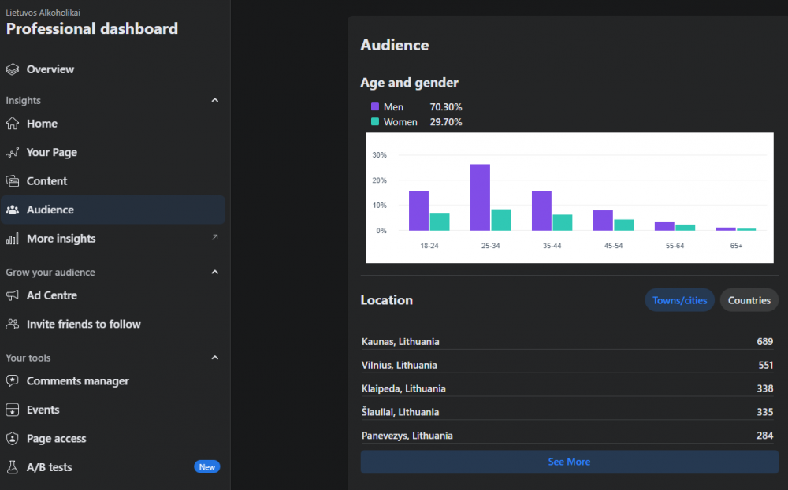Click the Content icon in sidebar
Screen dimensions: 788x490
[x=13, y=181]
